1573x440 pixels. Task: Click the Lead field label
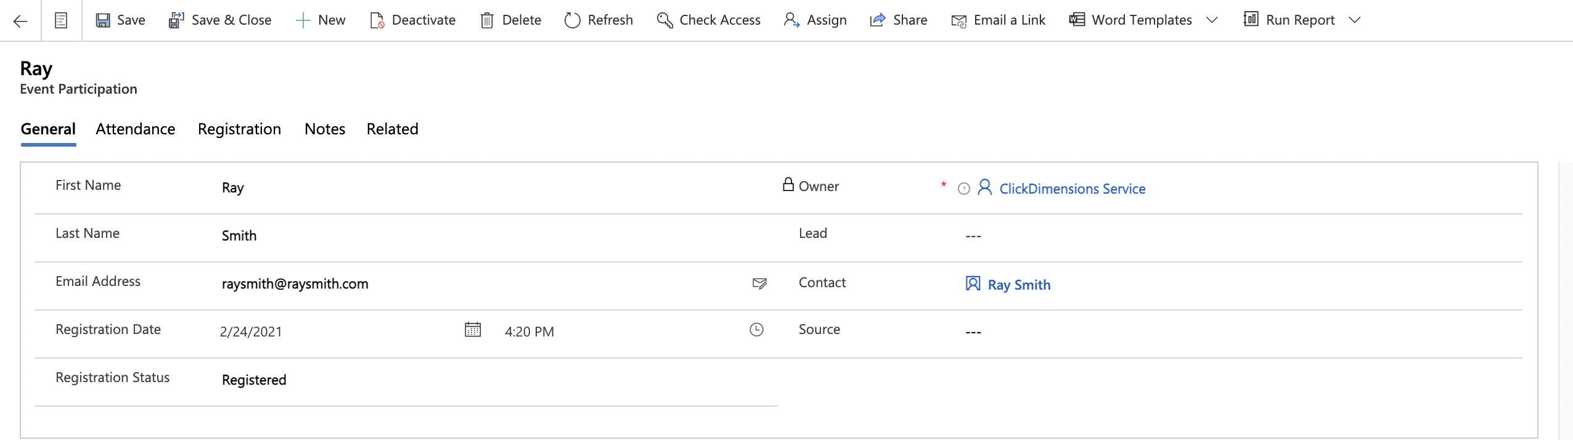pyautogui.click(x=813, y=234)
